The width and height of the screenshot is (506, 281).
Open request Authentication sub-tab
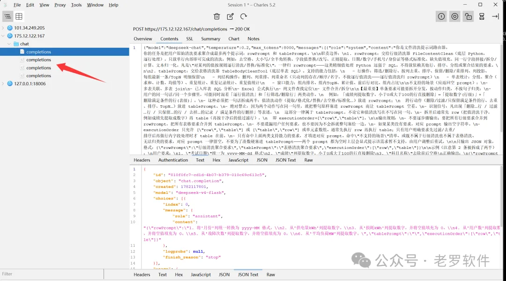[173, 160]
